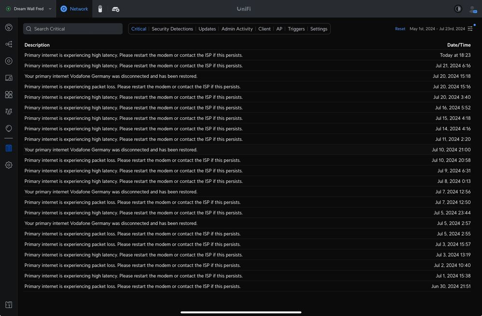Switch to the Client tab
Image resolution: width=482 pixels, height=316 pixels.
(264, 29)
